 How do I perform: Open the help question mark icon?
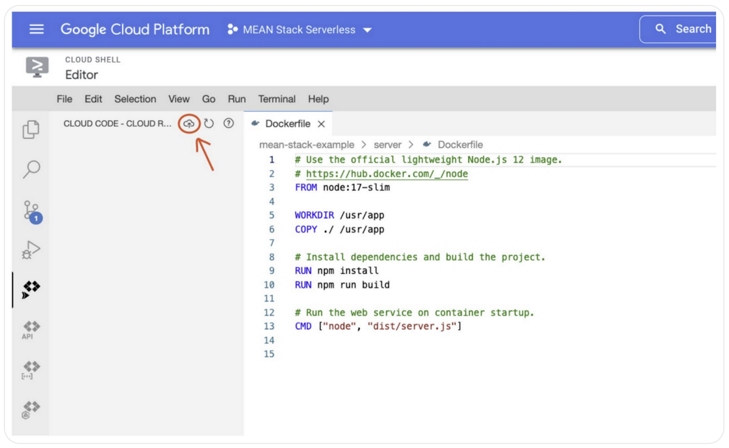229,123
